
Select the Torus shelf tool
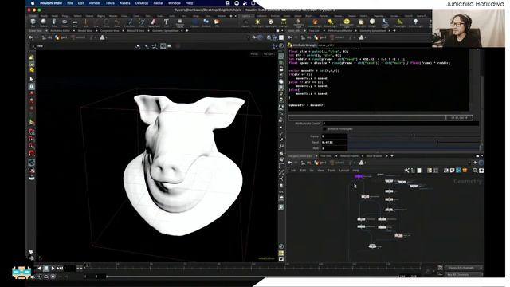65,22
